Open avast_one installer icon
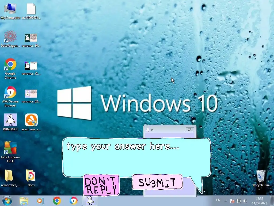The image size is (274, 206). 31,122
